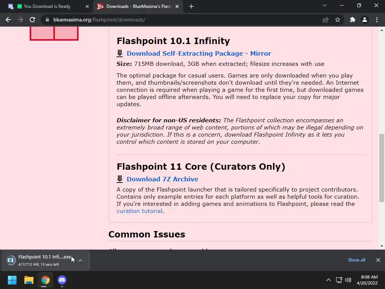Click Download Self-Extracting Package link
The width and height of the screenshot is (385, 289).
pos(185,53)
